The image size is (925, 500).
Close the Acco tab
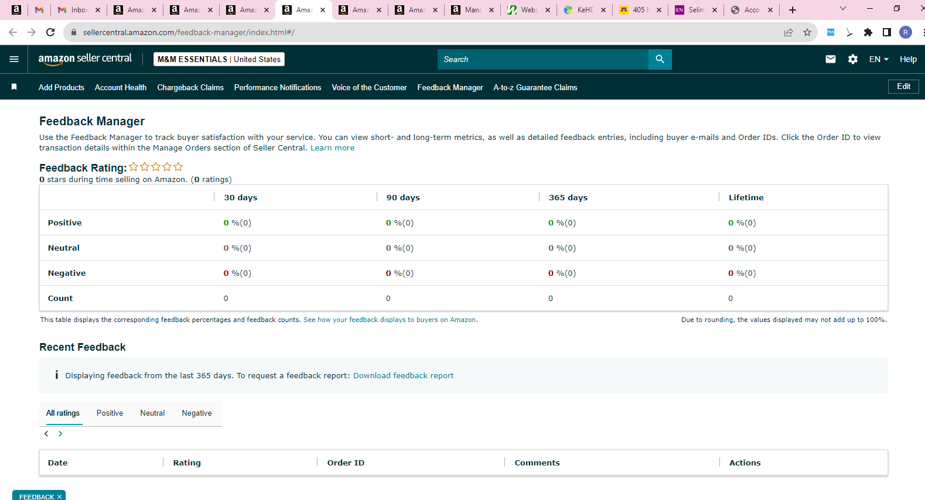tap(770, 10)
